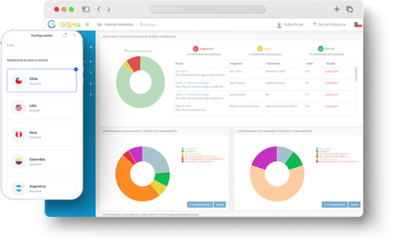
Task: Sort table by Programa column header
Action: coord(236,63)
